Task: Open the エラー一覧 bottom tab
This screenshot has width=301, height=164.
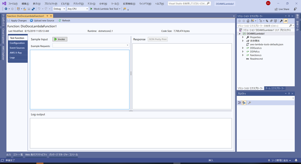Action: click(18, 155)
